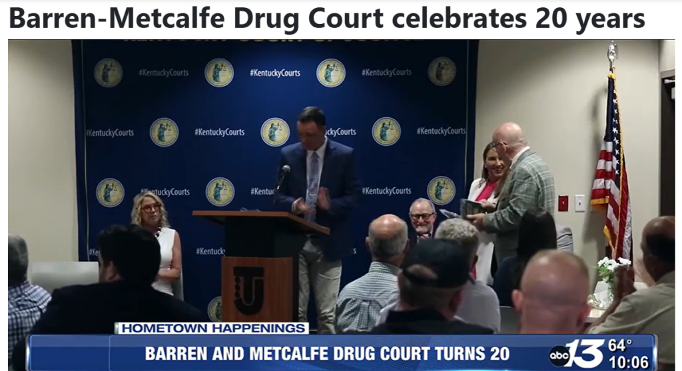Viewport: 682px width, 371px height.
Task: Click the 64° temperature reading
Action: (x=620, y=345)
